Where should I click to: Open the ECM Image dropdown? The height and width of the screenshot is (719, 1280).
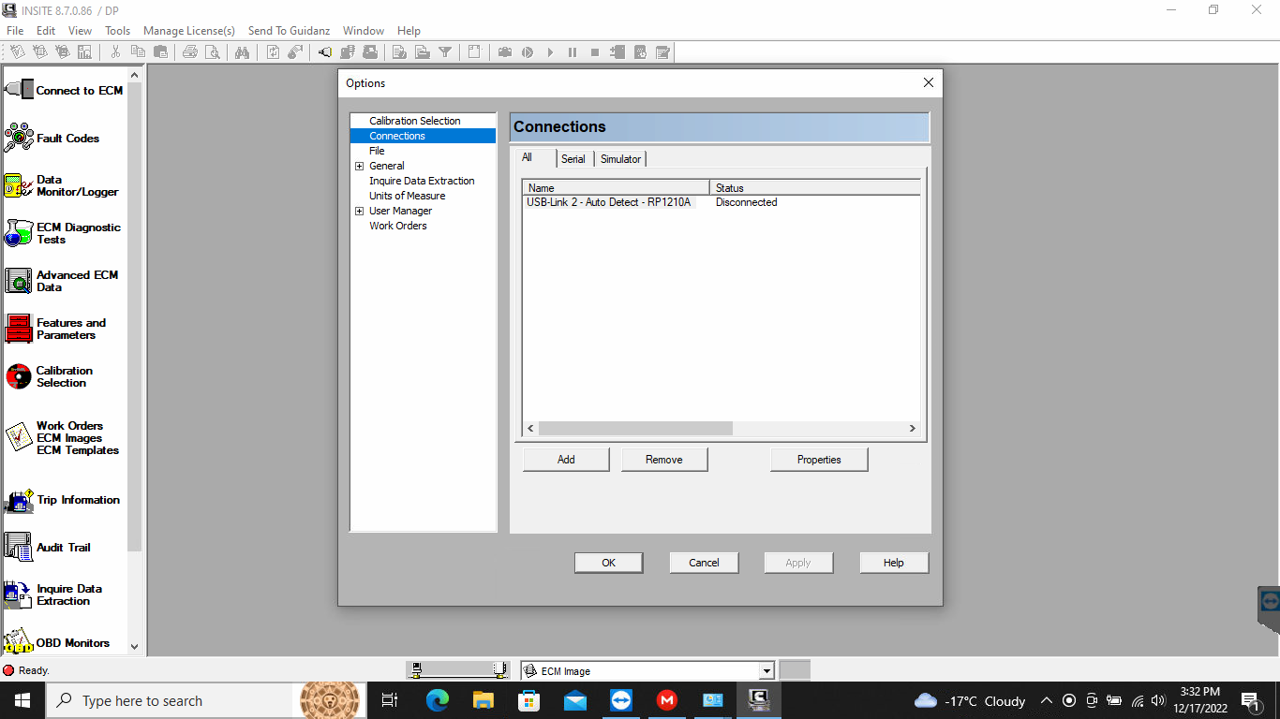(x=767, y=670)
